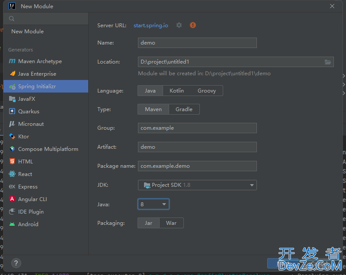The image size is (346, 275).
Task: Click the IntelliJ logo in title bar
Action: [12, 6]
